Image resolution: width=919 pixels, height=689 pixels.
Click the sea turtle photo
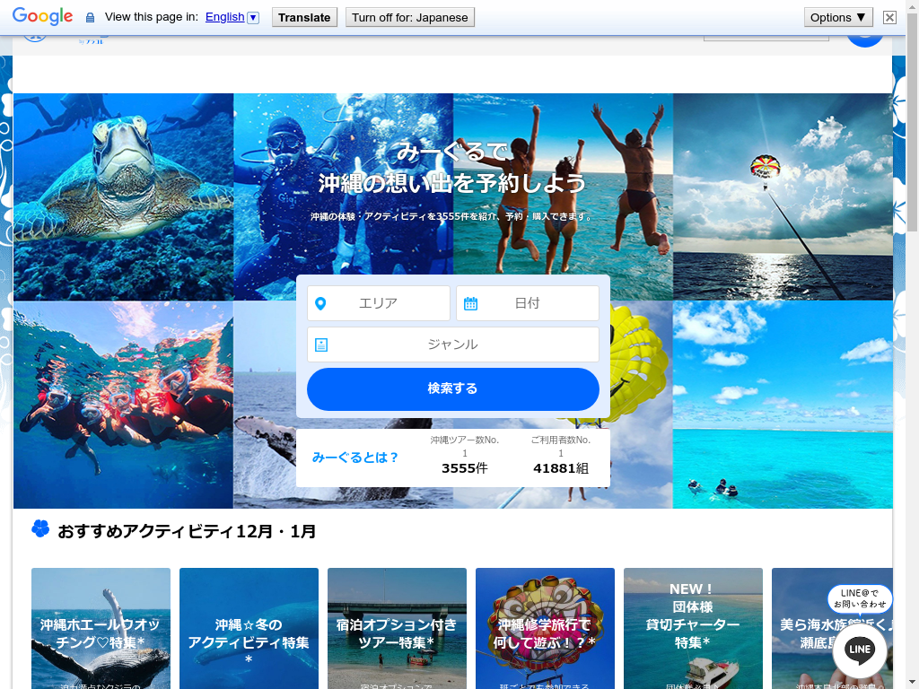tap(124, 196)
